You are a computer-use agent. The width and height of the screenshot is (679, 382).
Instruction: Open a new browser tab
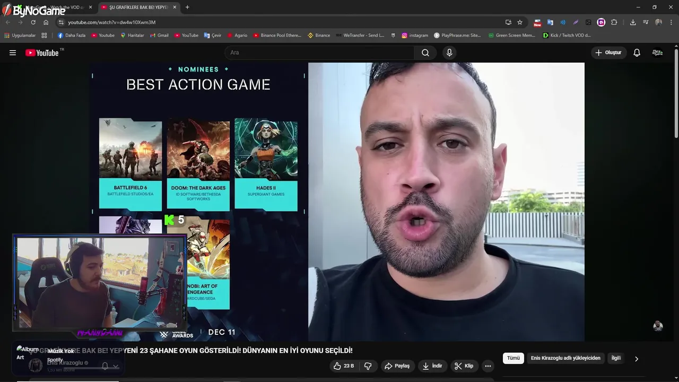(187, 7)
